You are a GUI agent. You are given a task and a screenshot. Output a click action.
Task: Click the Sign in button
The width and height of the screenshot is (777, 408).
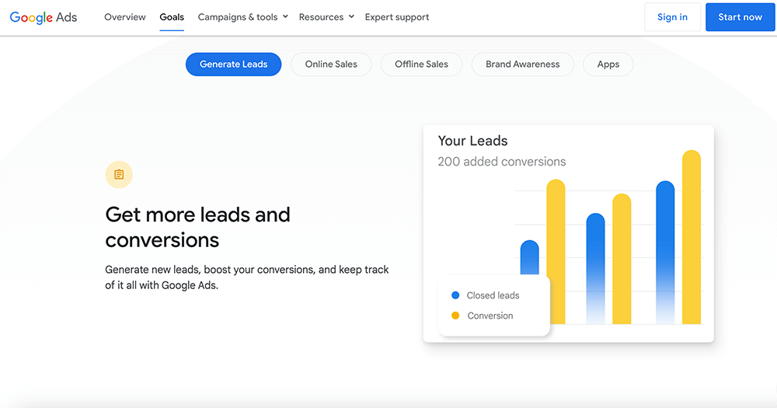(672, 17)
